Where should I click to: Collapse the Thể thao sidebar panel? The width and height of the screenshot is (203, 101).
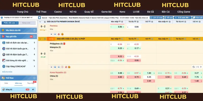click(x=34, y=78)
